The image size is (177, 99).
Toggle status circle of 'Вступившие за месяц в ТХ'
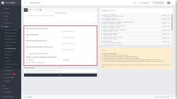pyautogui.click(x=102, y=19)
